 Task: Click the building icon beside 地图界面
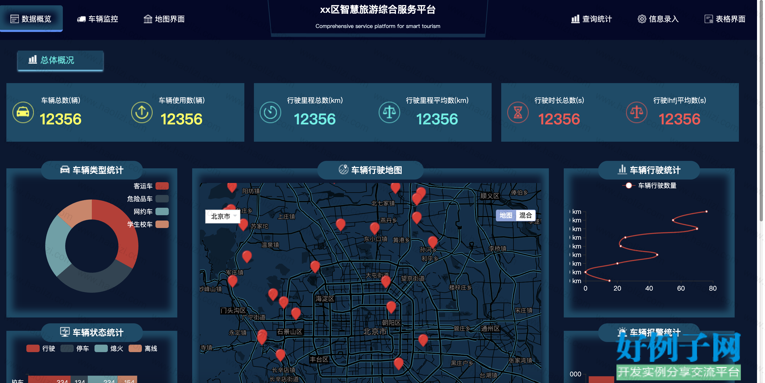[x=147, y=19]
